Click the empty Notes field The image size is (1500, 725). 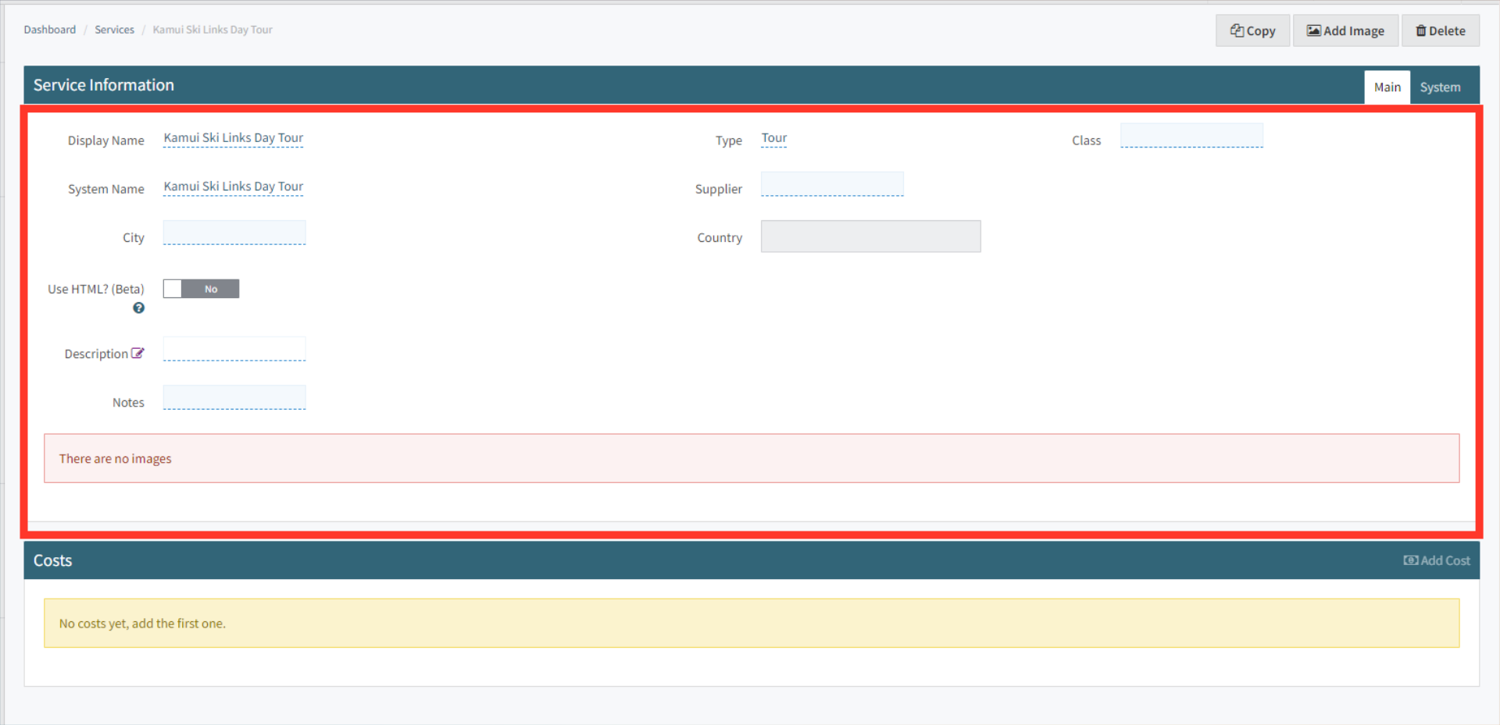234,397
